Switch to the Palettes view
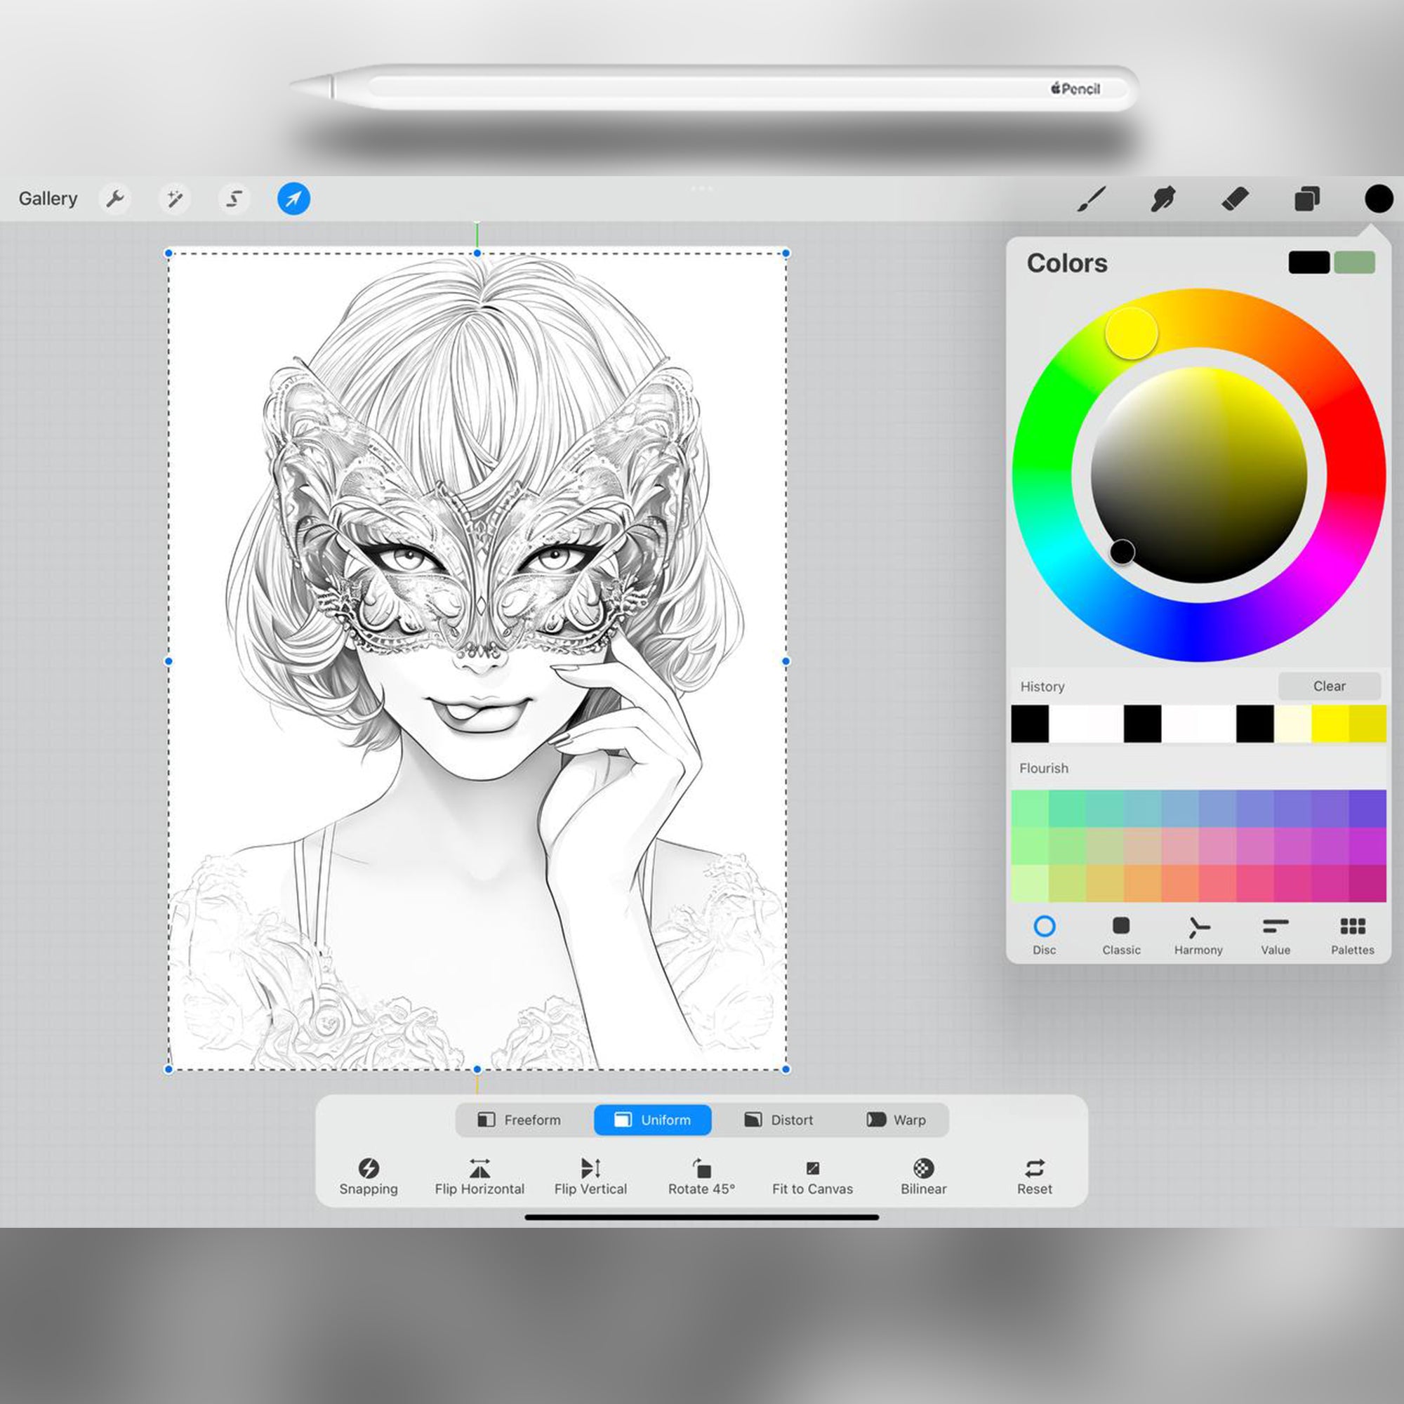Screen dimensions: 1404x1404 (x=1353, y=936)
